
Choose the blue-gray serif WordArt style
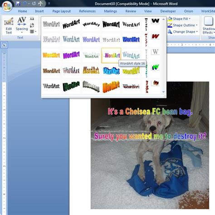(x=71, y=39)
